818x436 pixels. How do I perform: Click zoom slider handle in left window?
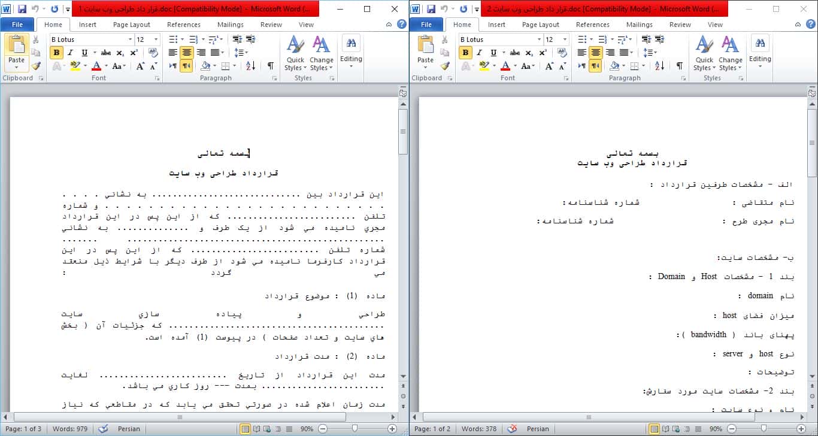pos(355,429)
